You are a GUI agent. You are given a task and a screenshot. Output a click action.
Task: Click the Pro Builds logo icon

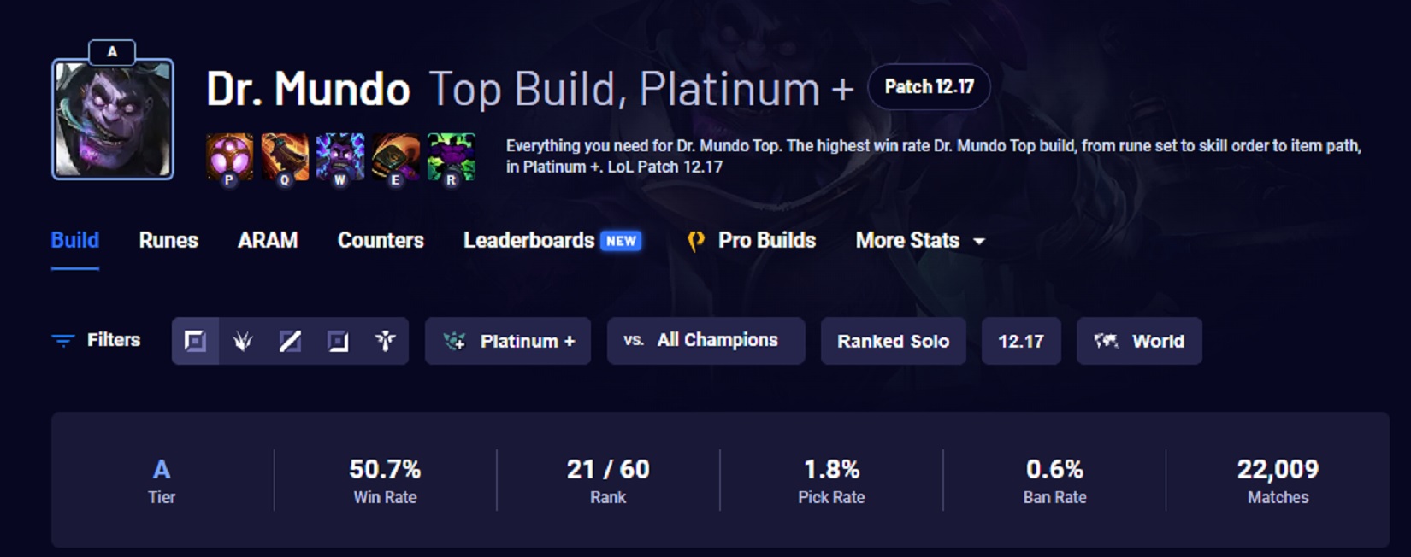696,241
